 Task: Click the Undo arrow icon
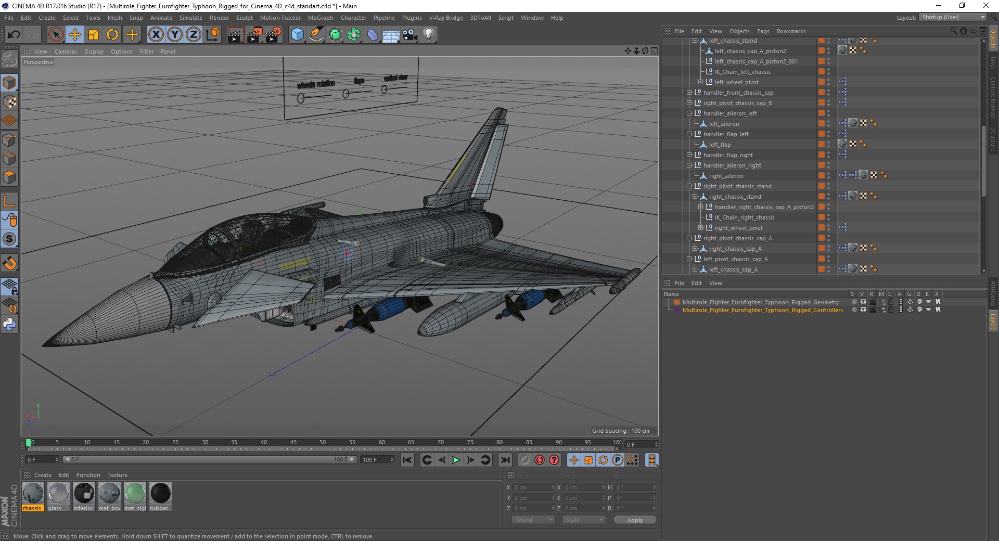pyautogui.click(x=14, y=35)
